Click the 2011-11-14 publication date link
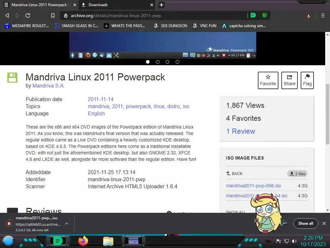Viewport: 330px width, 248px height. pos(101,99)
